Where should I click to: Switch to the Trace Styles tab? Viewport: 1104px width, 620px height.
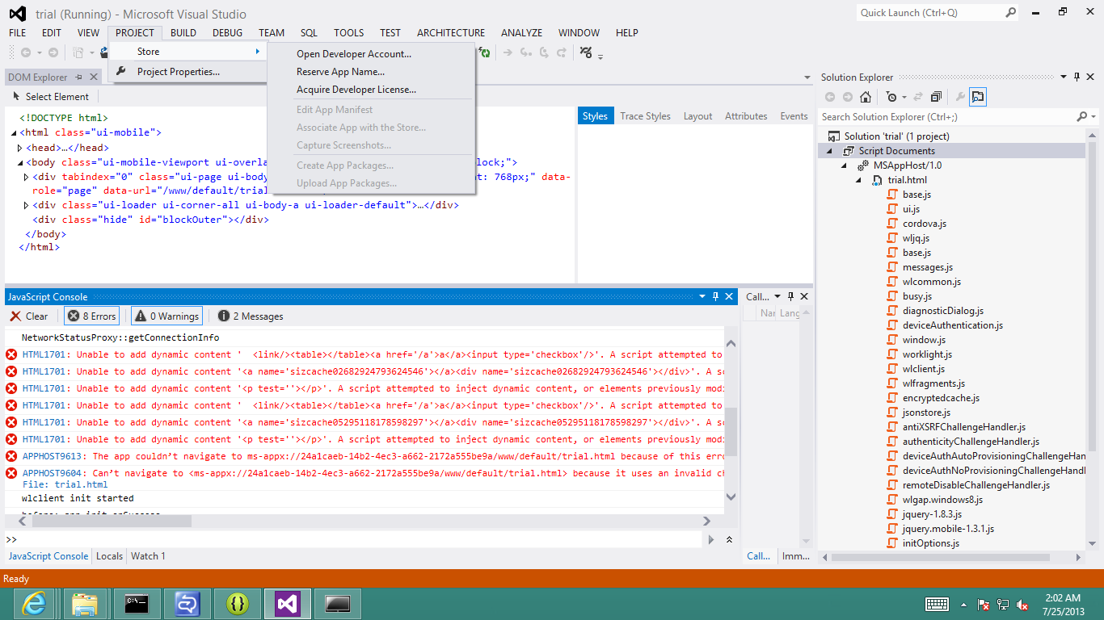tap(645, 116)
